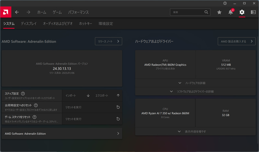The width and height of the screenshot is (259, 152).
Task: Go back with the left arrow
Action: [x=17, y=12]
